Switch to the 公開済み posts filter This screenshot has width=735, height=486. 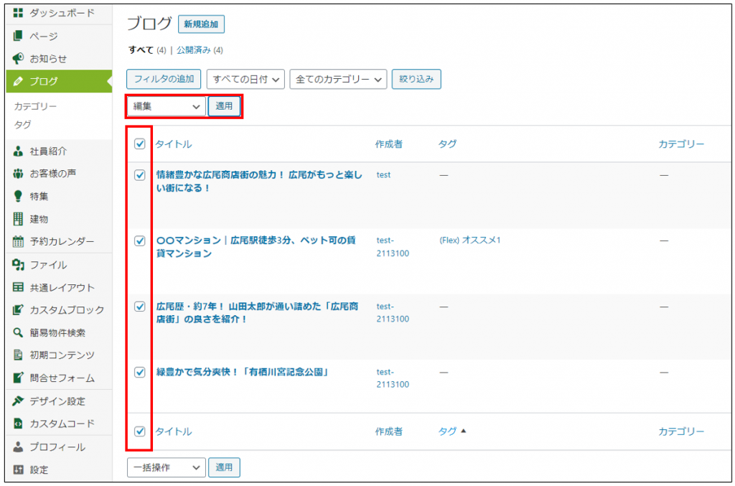pos(193,50)
